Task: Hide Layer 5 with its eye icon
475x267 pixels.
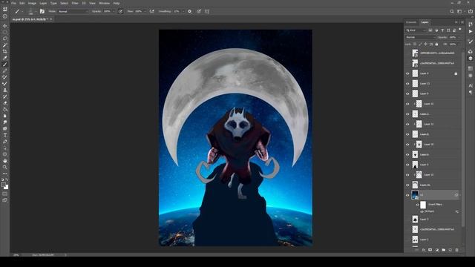Action: [407, 165]
